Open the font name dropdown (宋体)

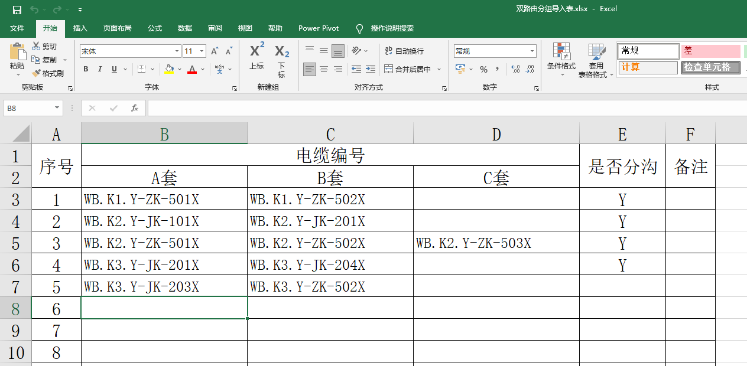point(177,51)
